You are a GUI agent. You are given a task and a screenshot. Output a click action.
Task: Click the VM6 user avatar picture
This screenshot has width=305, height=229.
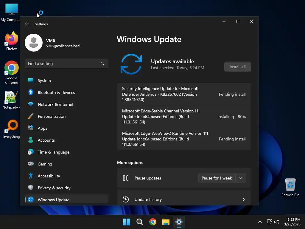point(34,43)
